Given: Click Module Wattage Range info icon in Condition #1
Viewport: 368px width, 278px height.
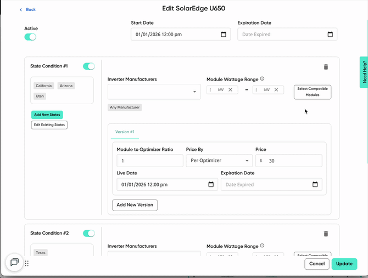Looking at the screenshot, I should [x=262, y=79].
